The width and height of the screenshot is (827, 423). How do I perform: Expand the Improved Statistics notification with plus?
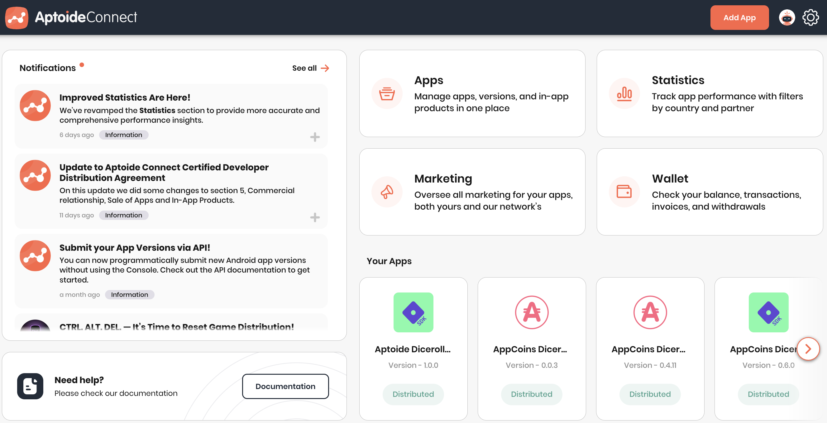[315, 137]
